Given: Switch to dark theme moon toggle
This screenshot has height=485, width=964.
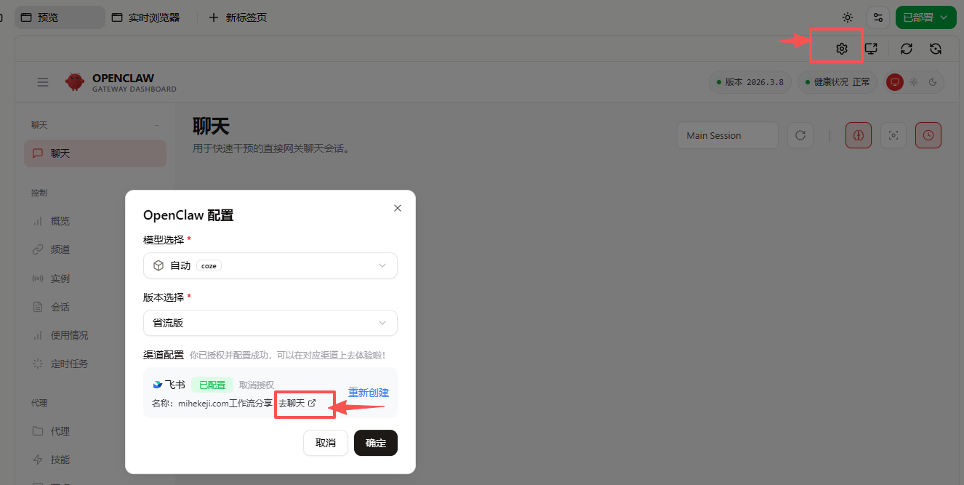Looking at the screenshot, I should [933, 82].
